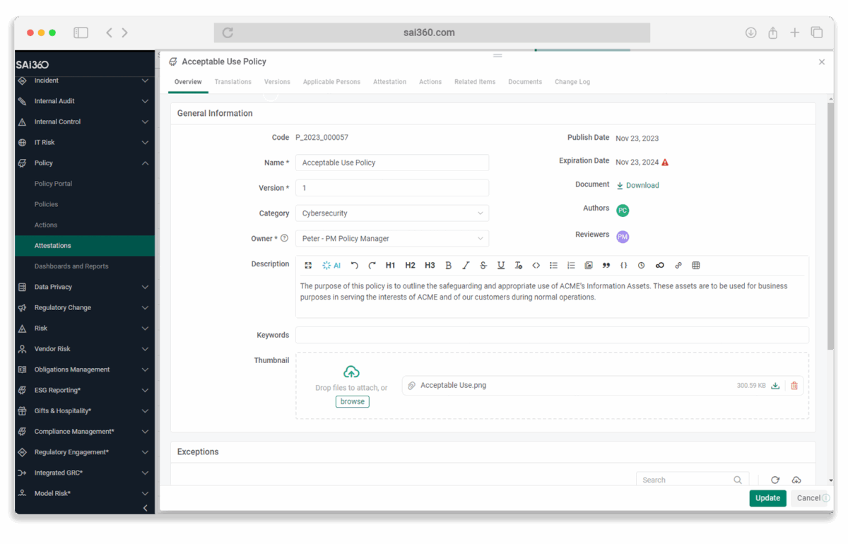Clear text formatting in editor
Screen dimensions: 848x544
tap(518, 266)
